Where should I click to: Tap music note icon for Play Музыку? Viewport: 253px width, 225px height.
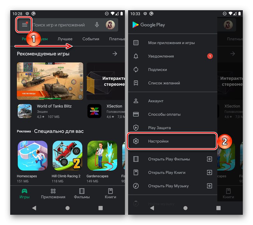pos(136,186)
